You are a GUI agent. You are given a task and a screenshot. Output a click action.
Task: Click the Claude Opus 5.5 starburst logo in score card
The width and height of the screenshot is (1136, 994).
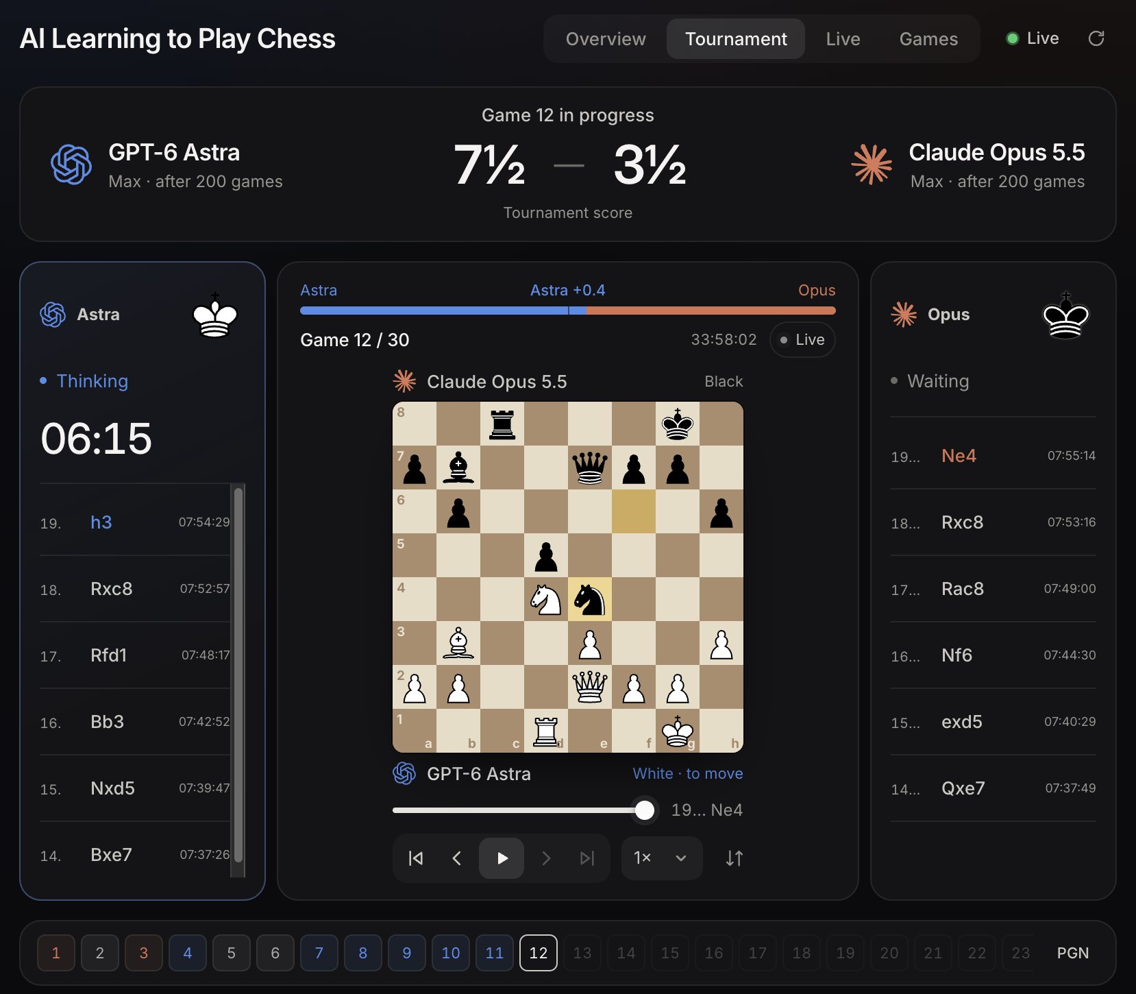tap(872, 165)
